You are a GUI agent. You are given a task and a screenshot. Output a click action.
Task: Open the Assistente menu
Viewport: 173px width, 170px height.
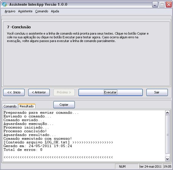25,11
